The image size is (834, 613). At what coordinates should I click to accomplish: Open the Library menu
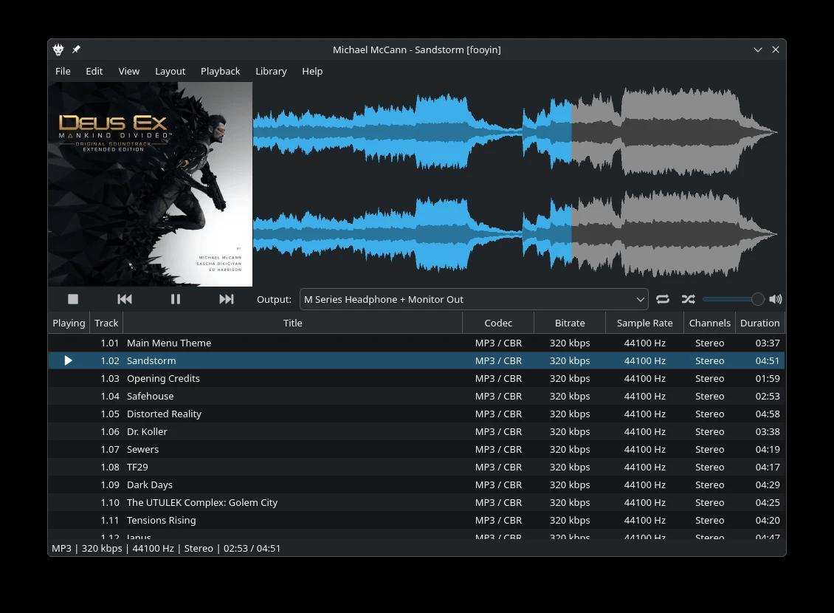(x=271, y=72)
